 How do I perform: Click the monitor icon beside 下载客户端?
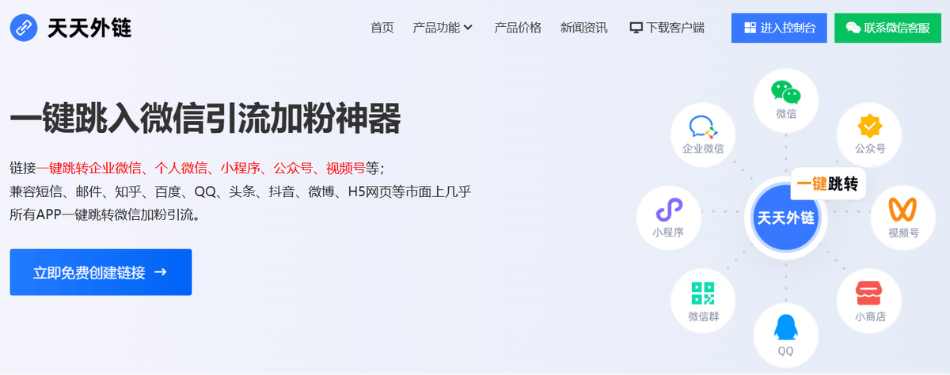[x=636, y=28]
